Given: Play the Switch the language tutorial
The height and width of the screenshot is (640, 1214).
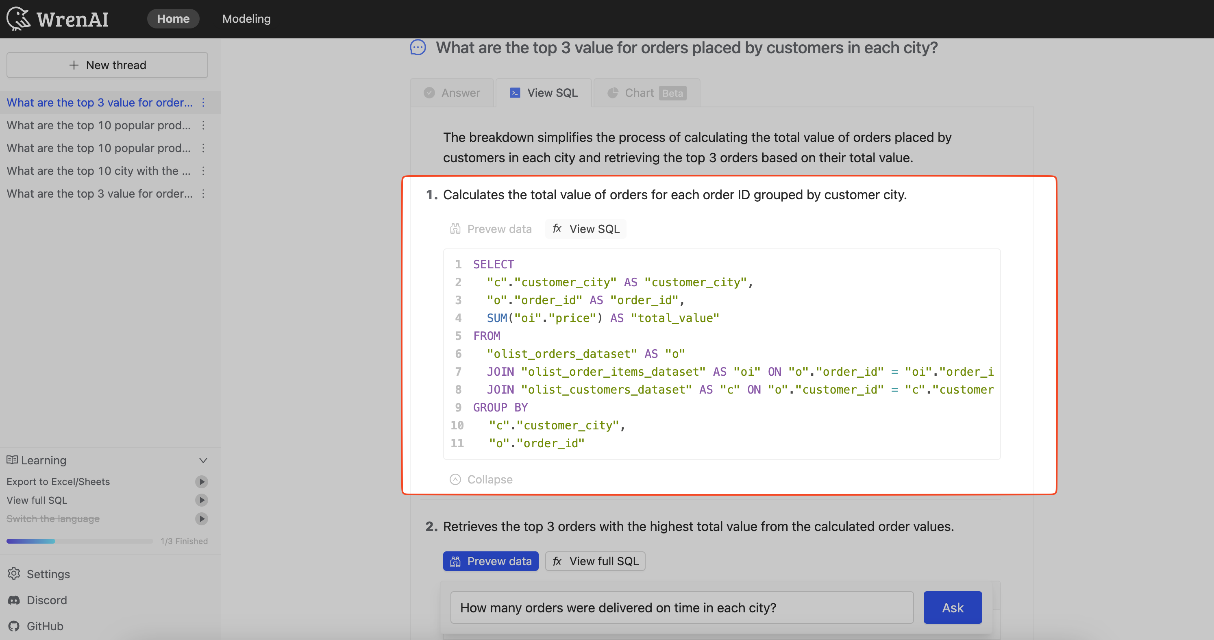Looking at the screenshot, I should (202, 519).
